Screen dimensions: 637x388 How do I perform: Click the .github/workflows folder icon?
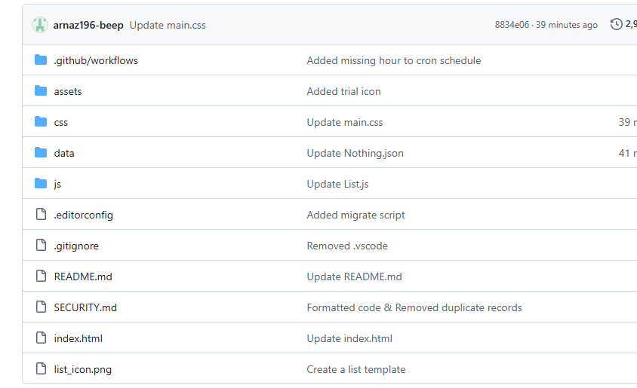click(x=41, y=60)
